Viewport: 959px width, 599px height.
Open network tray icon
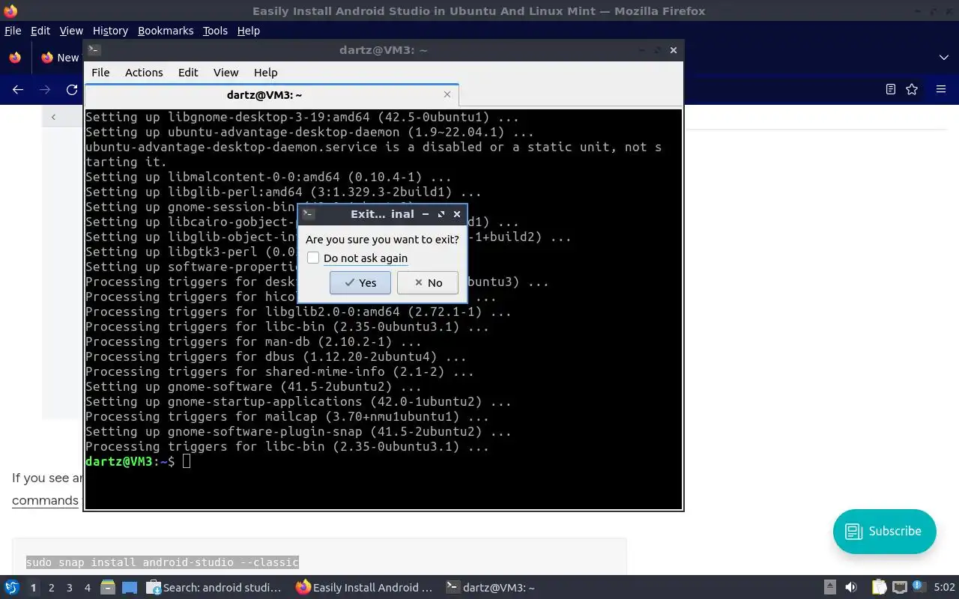coord(900,588)
